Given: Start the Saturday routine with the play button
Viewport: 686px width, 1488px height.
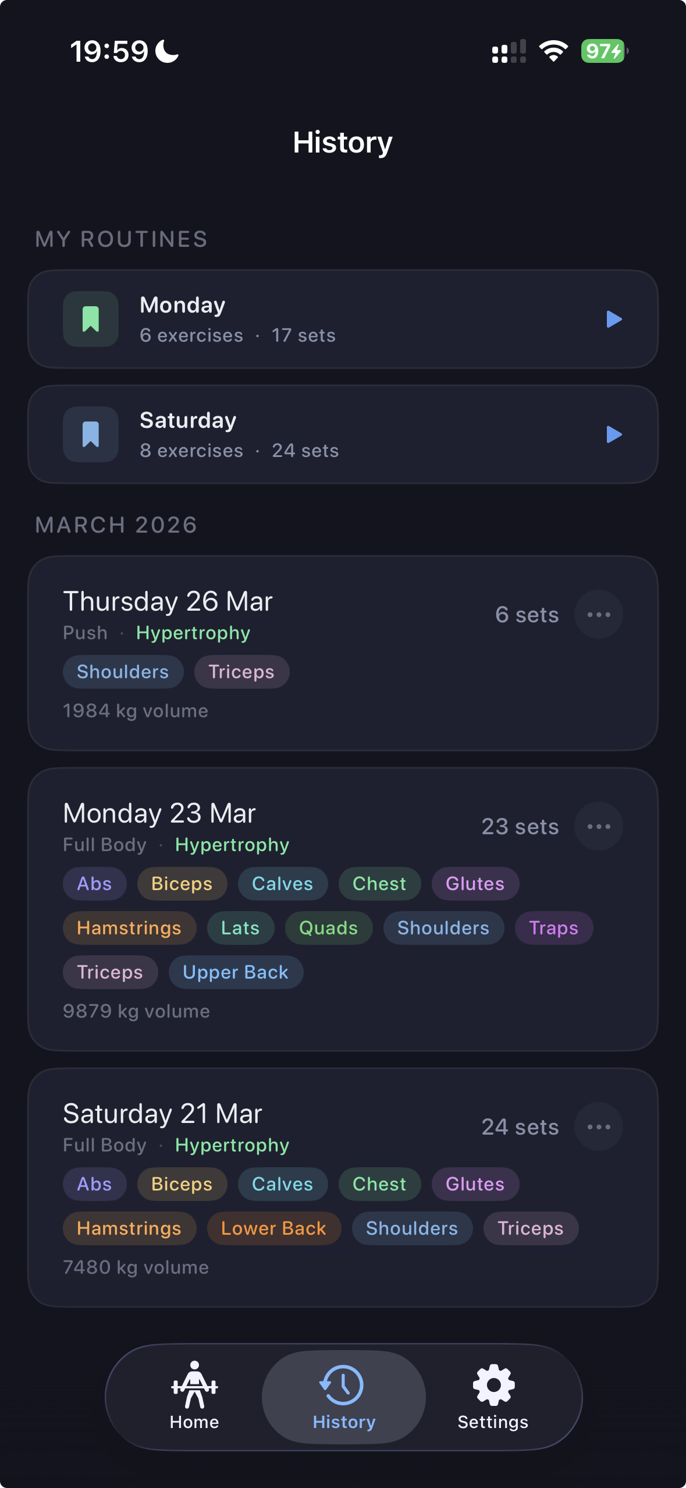Looking at the screenshot, I should point(614,434).
